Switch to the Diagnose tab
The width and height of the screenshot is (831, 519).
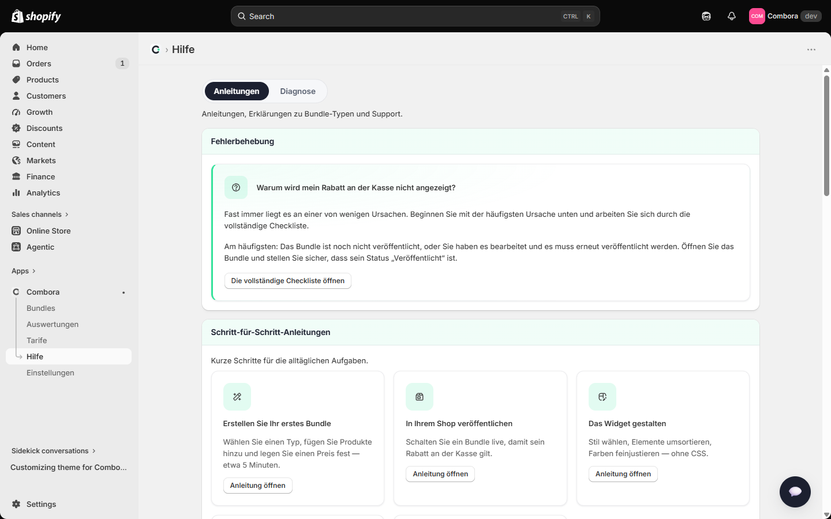[298, 91]
